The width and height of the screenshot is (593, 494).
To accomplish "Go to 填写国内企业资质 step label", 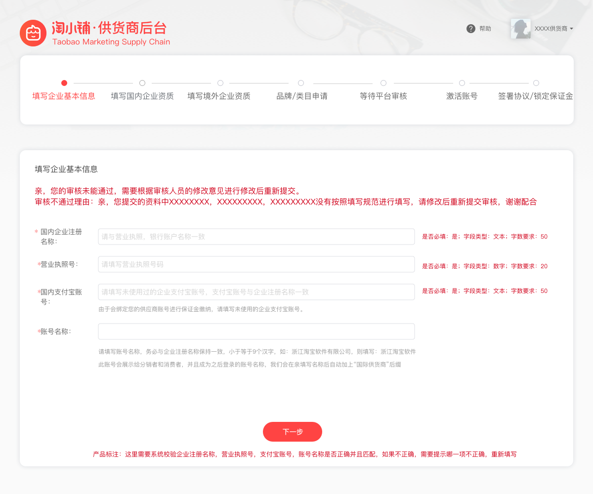I will 142,96.
